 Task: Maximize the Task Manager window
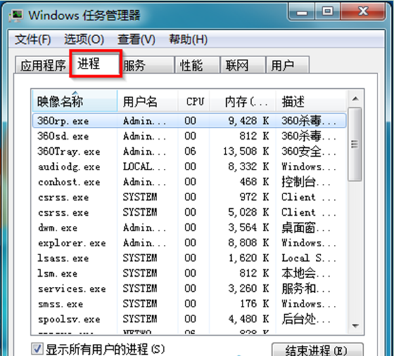coord(327,11)
